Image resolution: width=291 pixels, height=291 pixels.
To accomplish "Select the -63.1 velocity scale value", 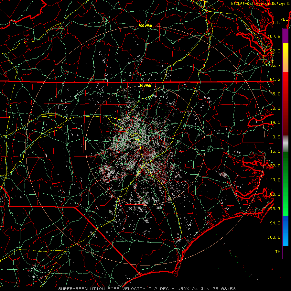I will 274,194.
